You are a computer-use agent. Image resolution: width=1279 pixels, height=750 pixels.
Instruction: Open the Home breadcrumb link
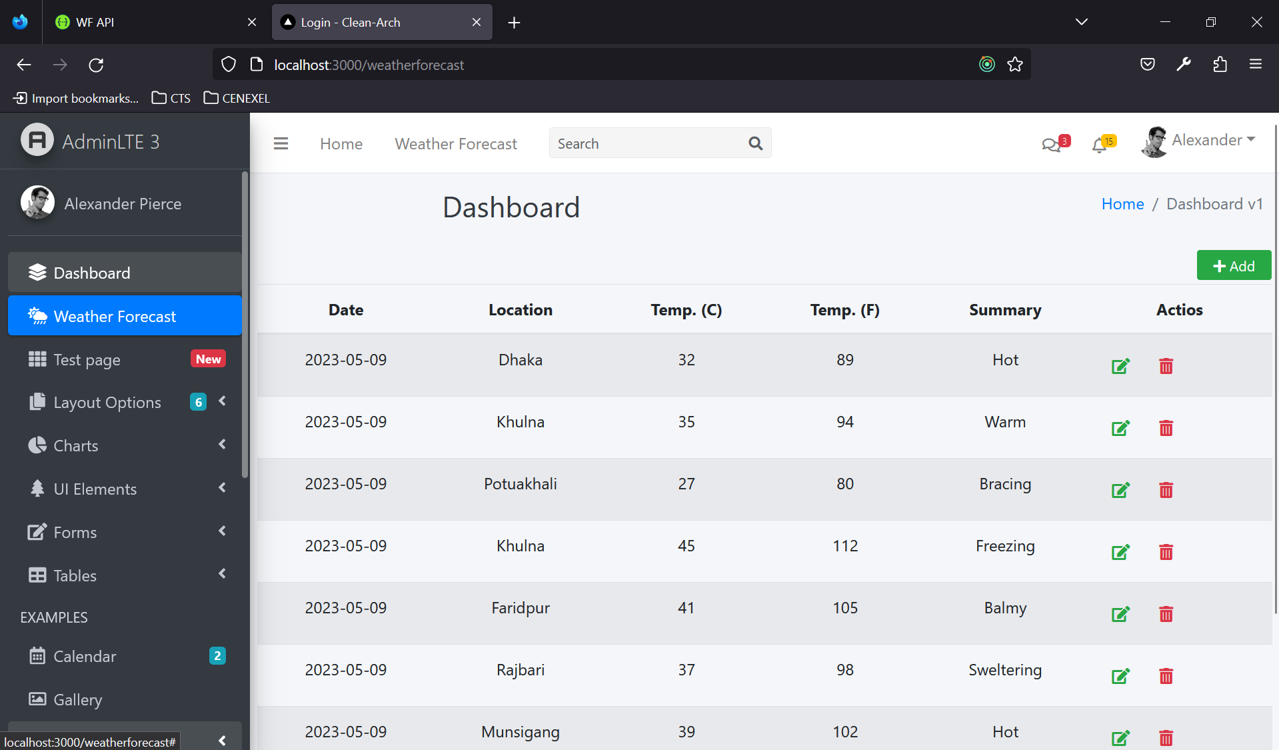point(1122,203)
